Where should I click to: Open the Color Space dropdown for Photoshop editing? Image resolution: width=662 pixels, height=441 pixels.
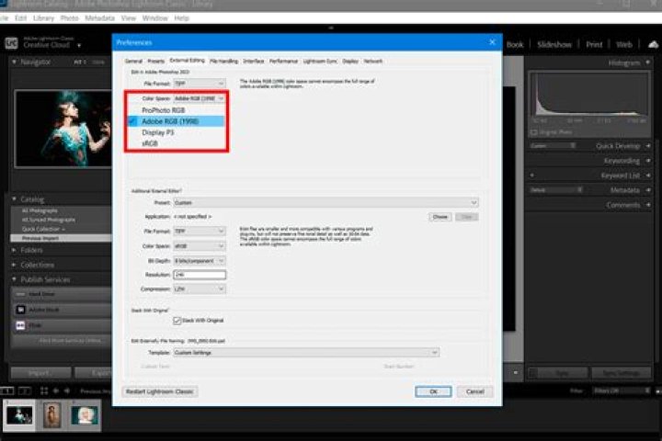click(199, 98)
